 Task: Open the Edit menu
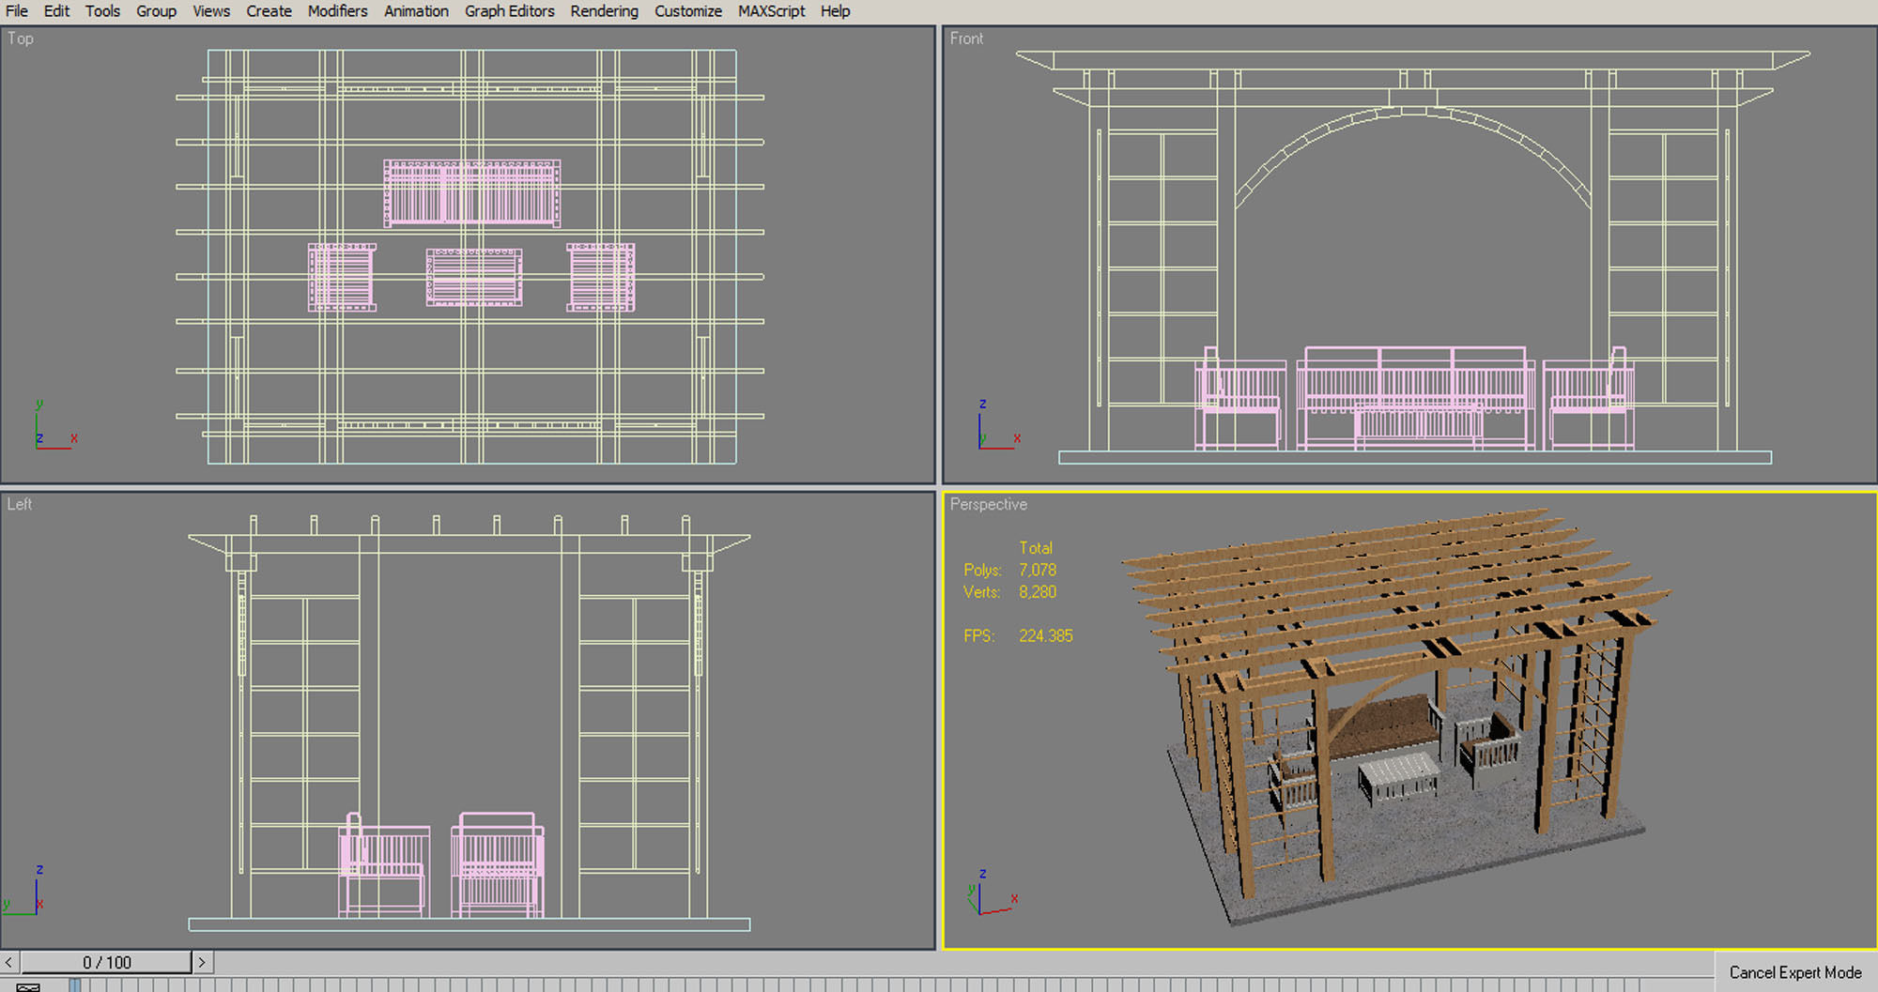[x=56, y=11]
